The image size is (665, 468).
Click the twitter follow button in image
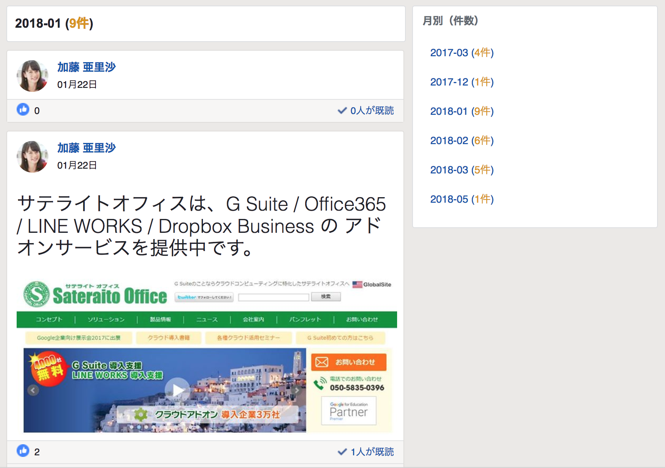coord(204,297)
